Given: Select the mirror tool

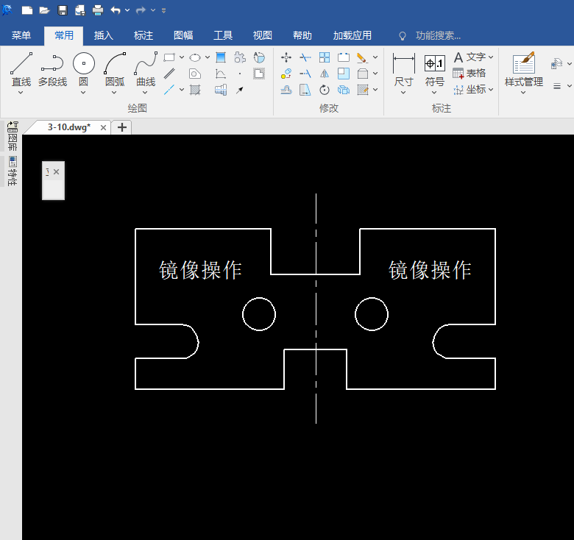Looking at the screenshot, I should tap(325, 74).
